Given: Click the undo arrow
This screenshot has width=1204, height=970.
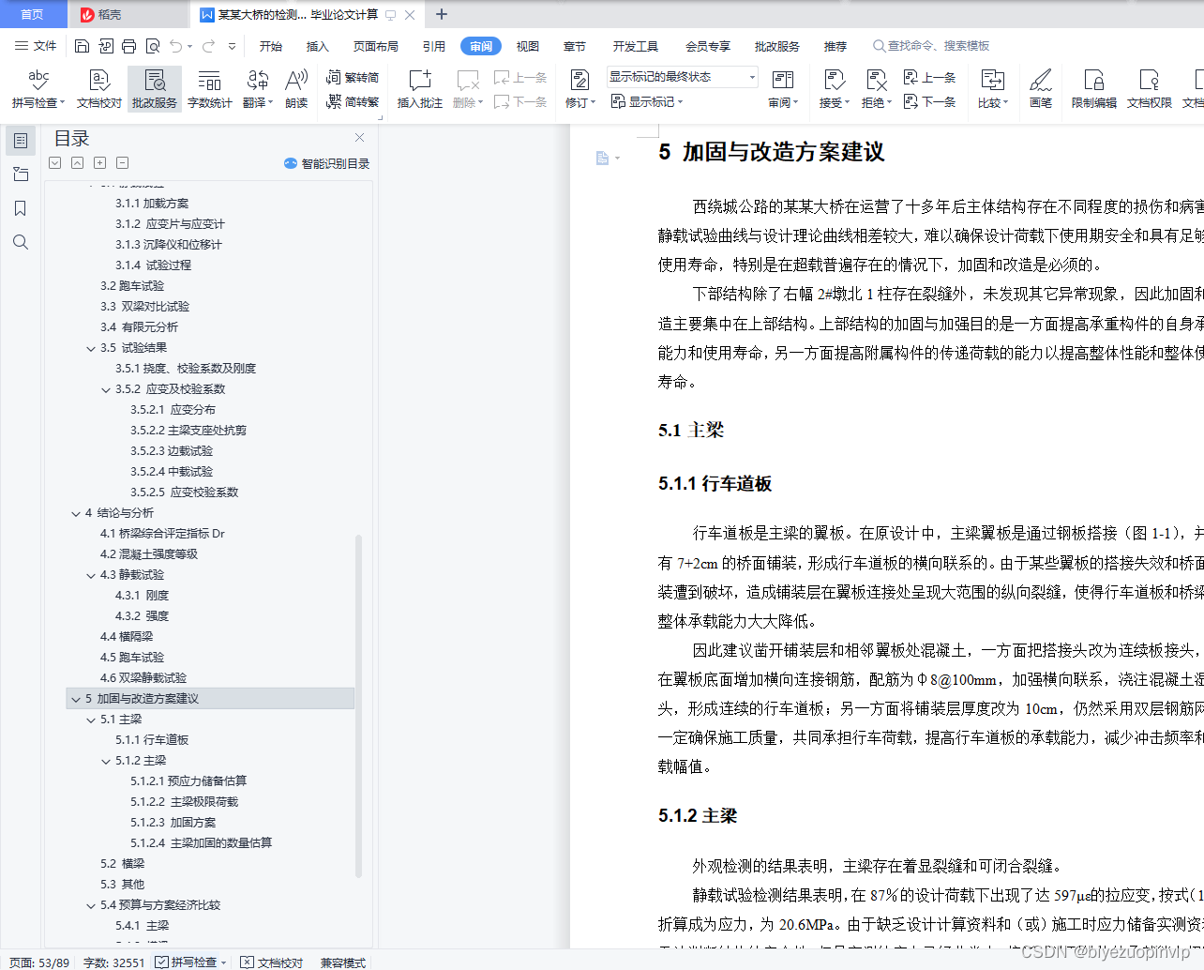Looking at the screenshot, I should point(175,46).
